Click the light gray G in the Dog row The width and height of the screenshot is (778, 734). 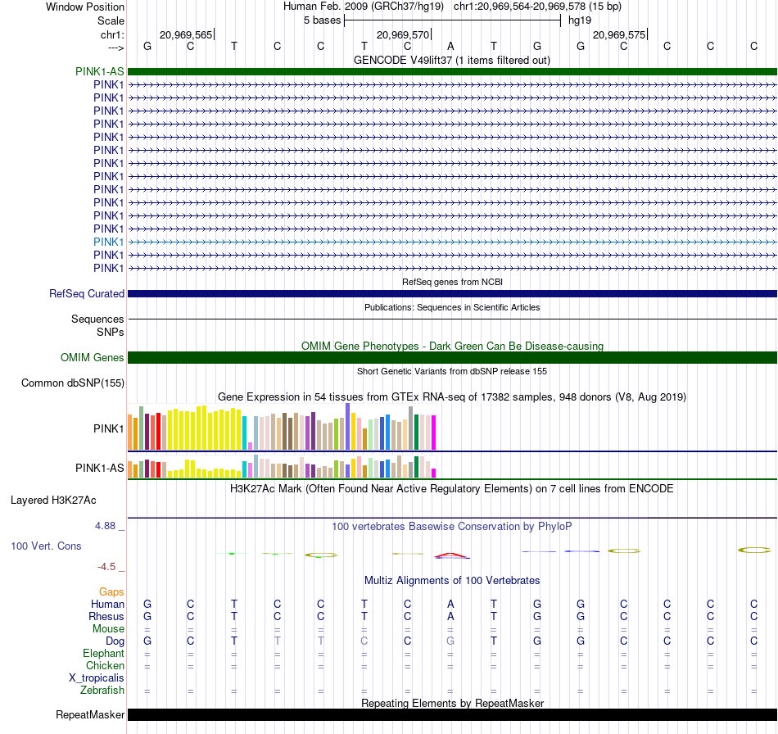coord(450,641)
